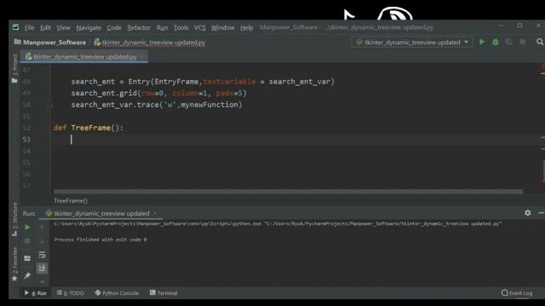The height and width of the screenshot is (306, 545).
Task: Open the Terminal tool window
Action: click(163, 293)
